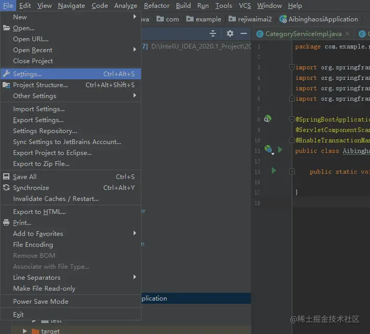Viewport: 370px width, 334px height.
Task: Expand the Line Separators submenu
Action: coord(37,277)
